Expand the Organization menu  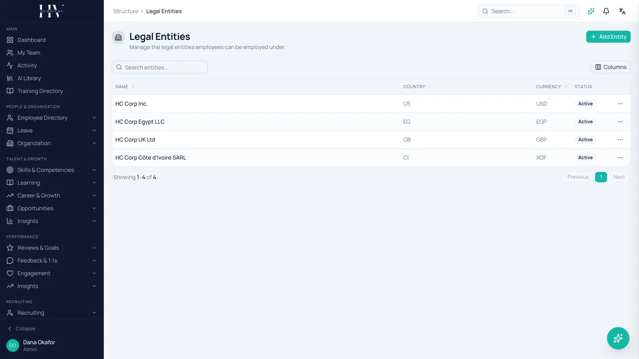point(52,143)
